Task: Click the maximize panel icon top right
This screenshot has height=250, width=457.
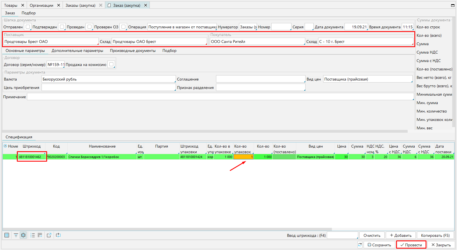Action: pyautogui.click(x=453, y=5)
